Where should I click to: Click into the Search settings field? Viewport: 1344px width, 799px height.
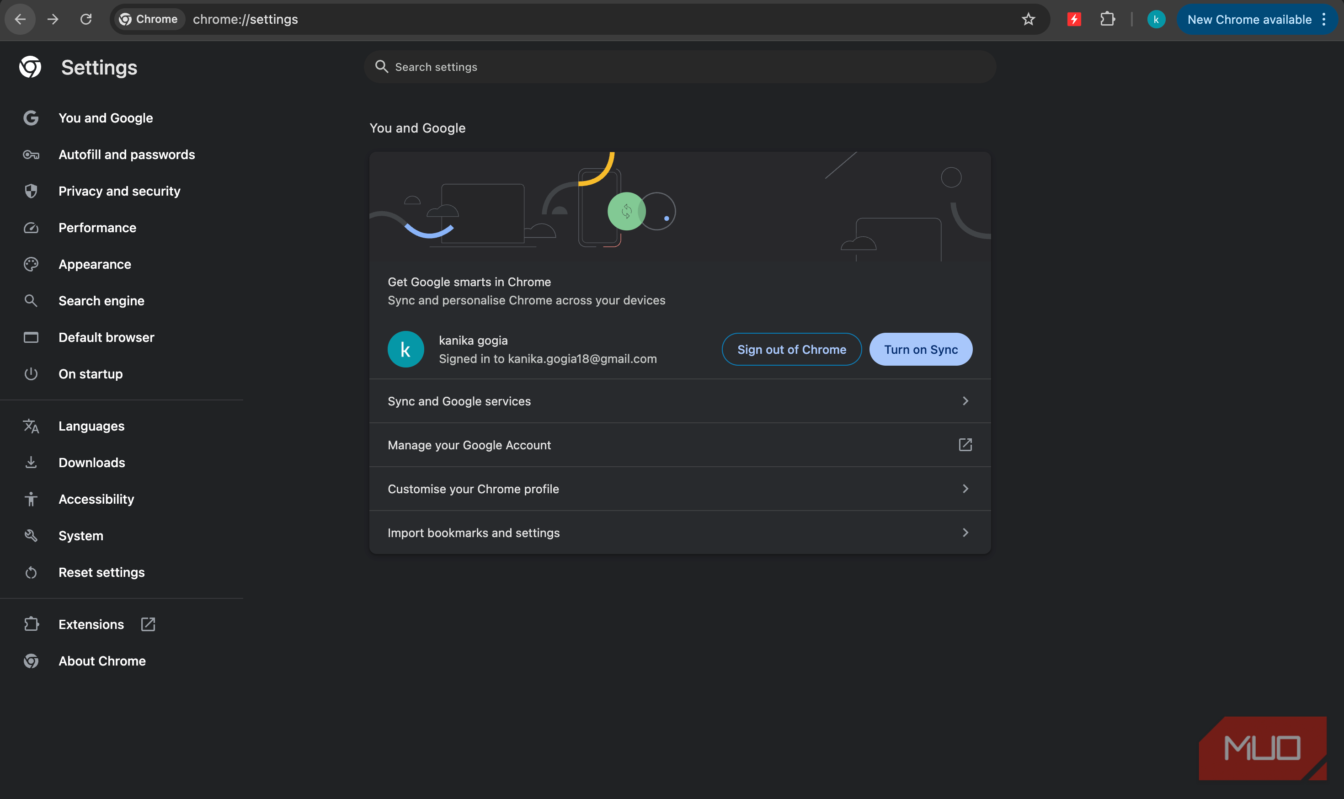pyautogui.click(x=679, y=67)
